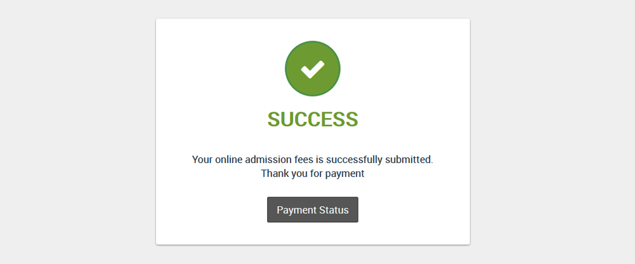Click empty white card area right of checkmark
This screenshot has width=635, height=264.
click(x=405, y=69)
